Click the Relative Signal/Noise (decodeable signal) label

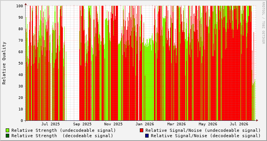[206, 136]
